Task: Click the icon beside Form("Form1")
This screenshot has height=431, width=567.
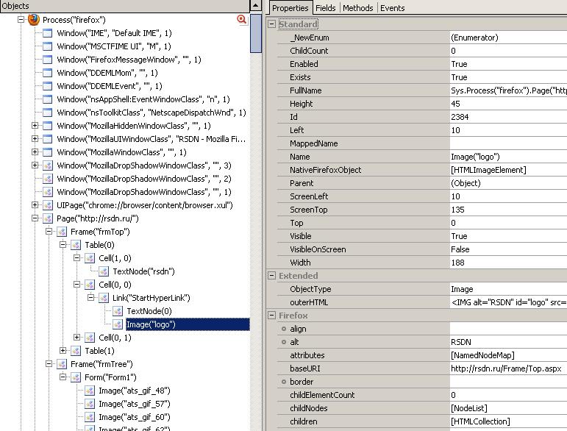Action: pos(76,377)
